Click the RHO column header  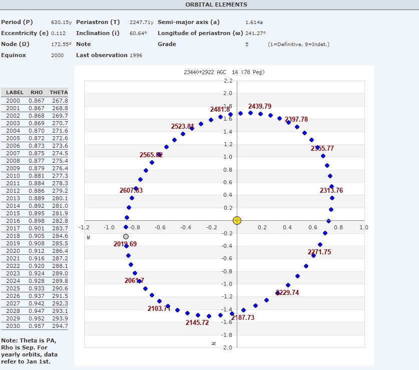pyautogui.click(x=37, y=93)
